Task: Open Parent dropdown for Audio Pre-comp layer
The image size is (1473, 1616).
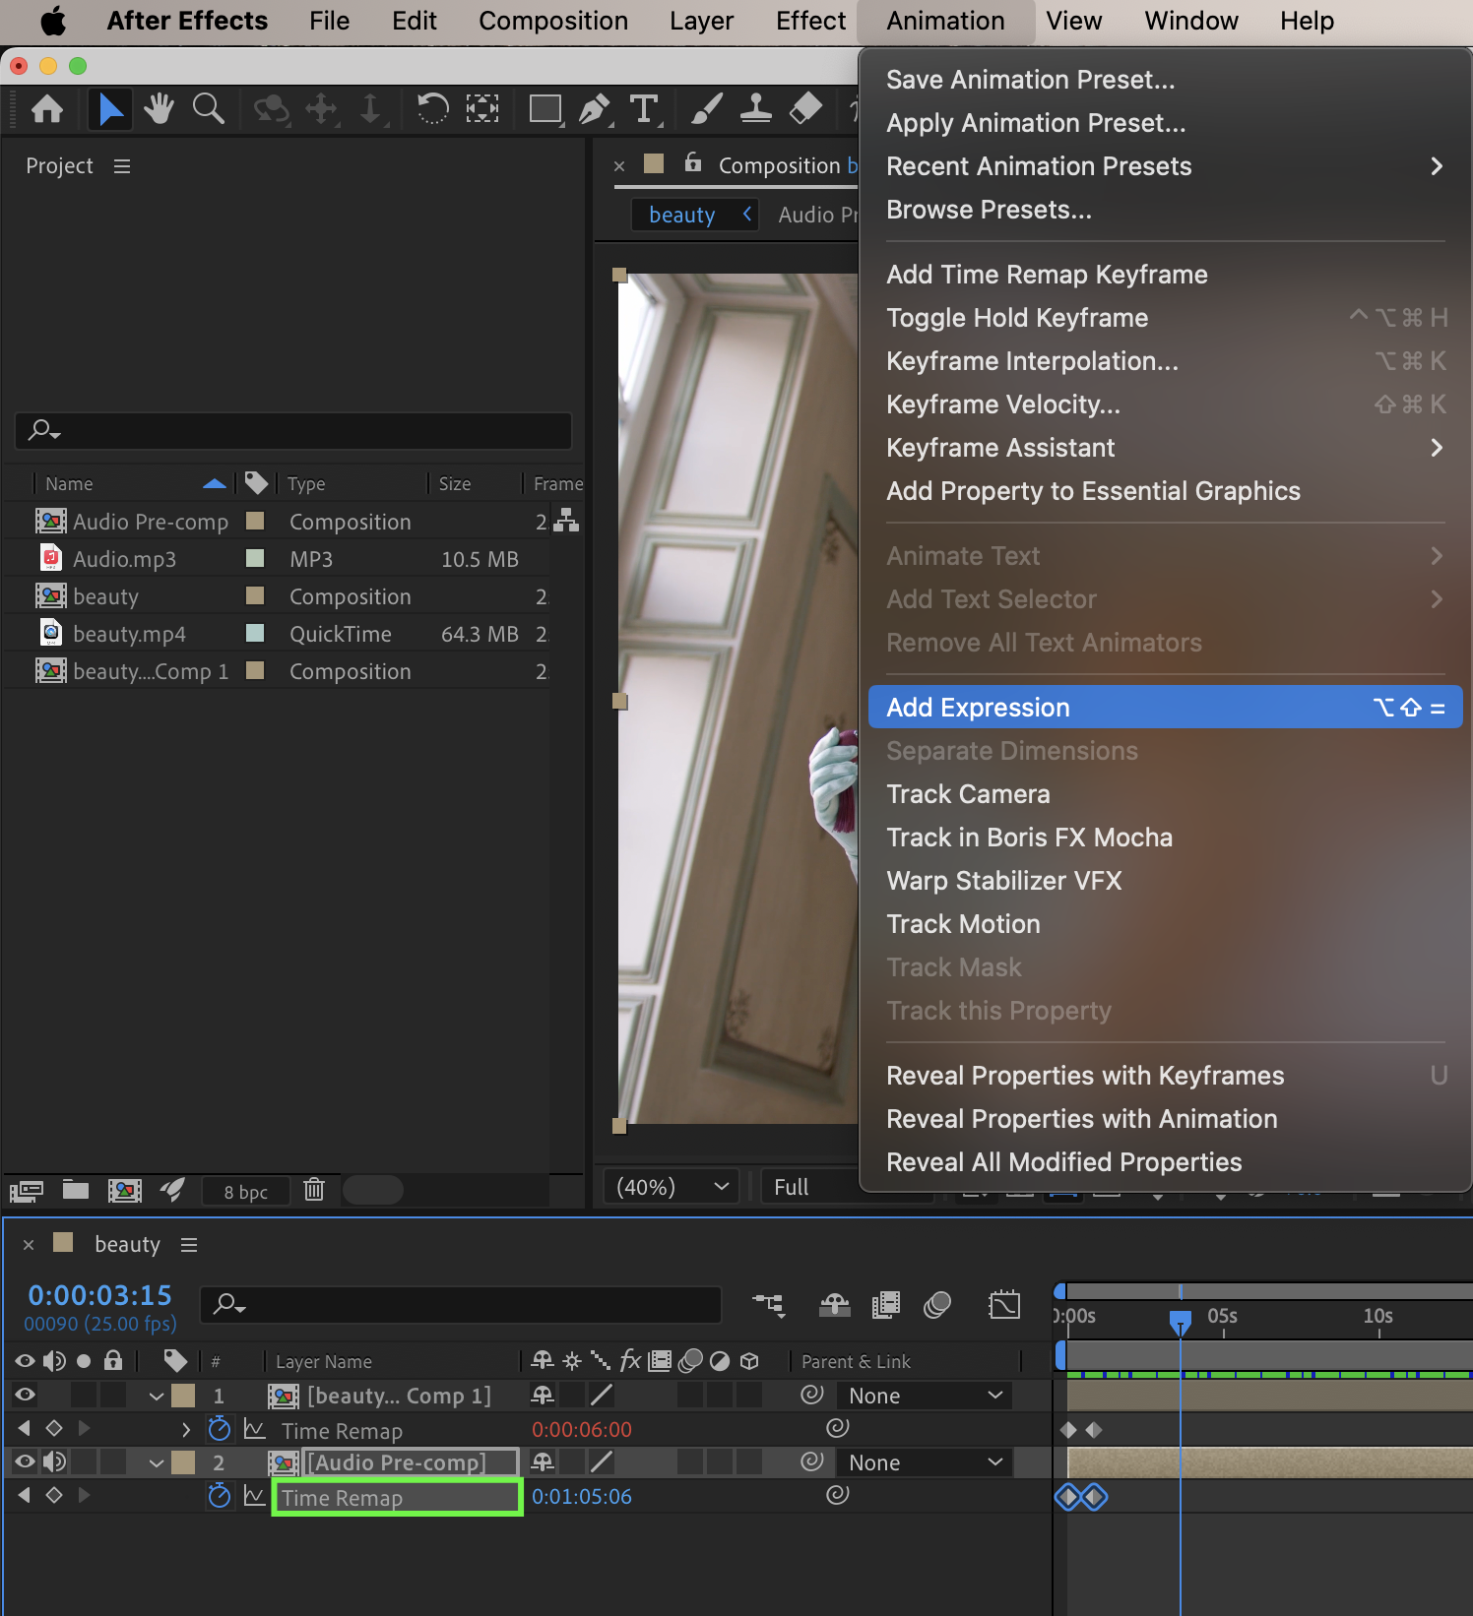Action: pos(924,1462)
